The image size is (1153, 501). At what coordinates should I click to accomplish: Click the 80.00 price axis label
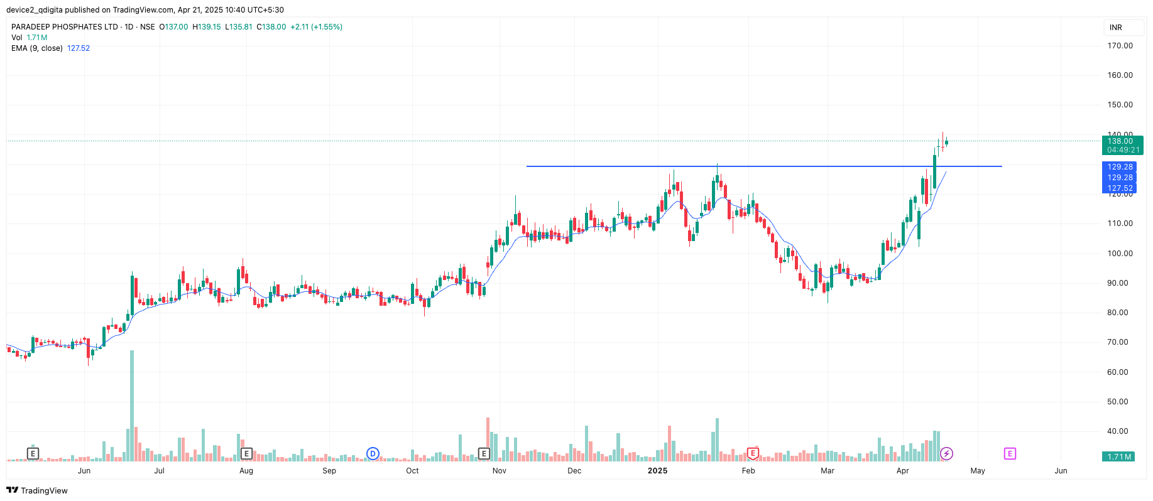(1118, 313)
